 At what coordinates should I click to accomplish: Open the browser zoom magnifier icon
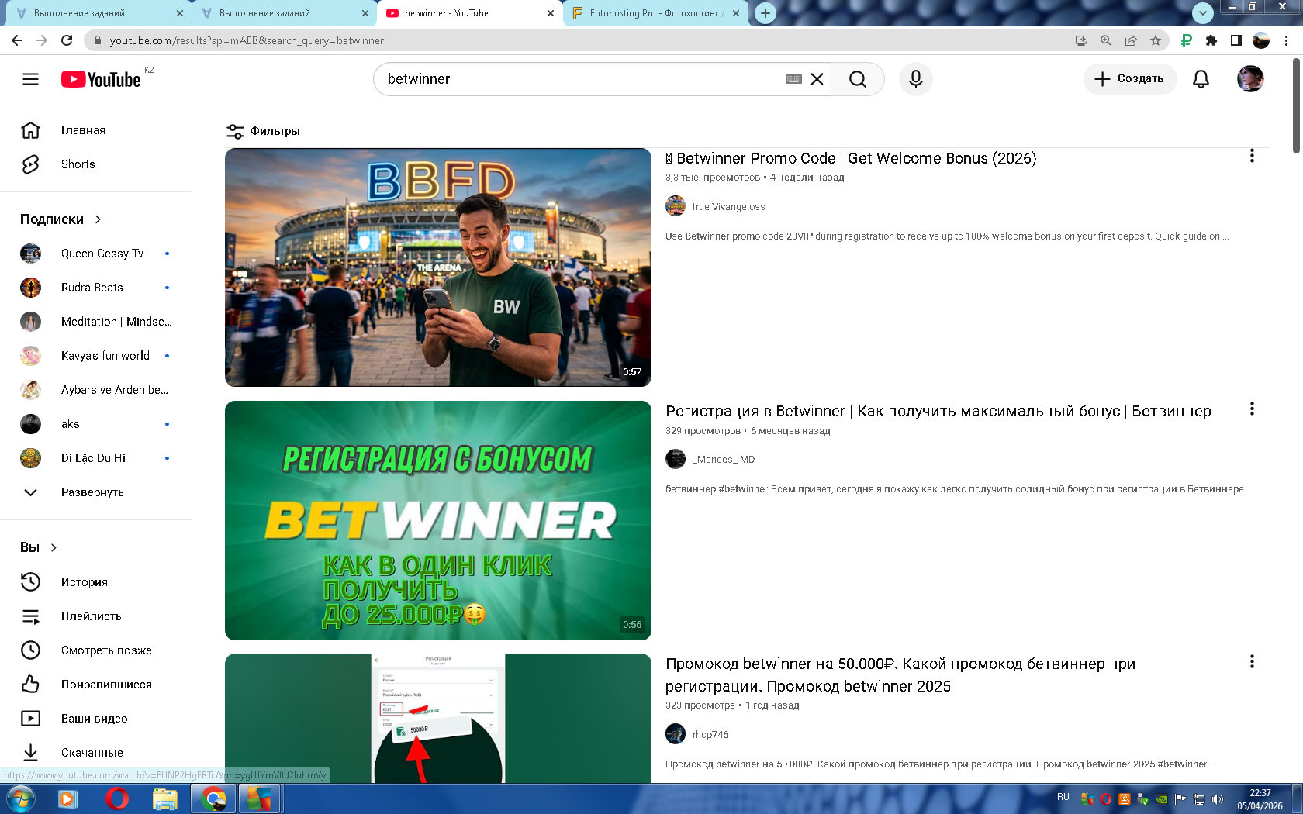(x=1106, y=40)
